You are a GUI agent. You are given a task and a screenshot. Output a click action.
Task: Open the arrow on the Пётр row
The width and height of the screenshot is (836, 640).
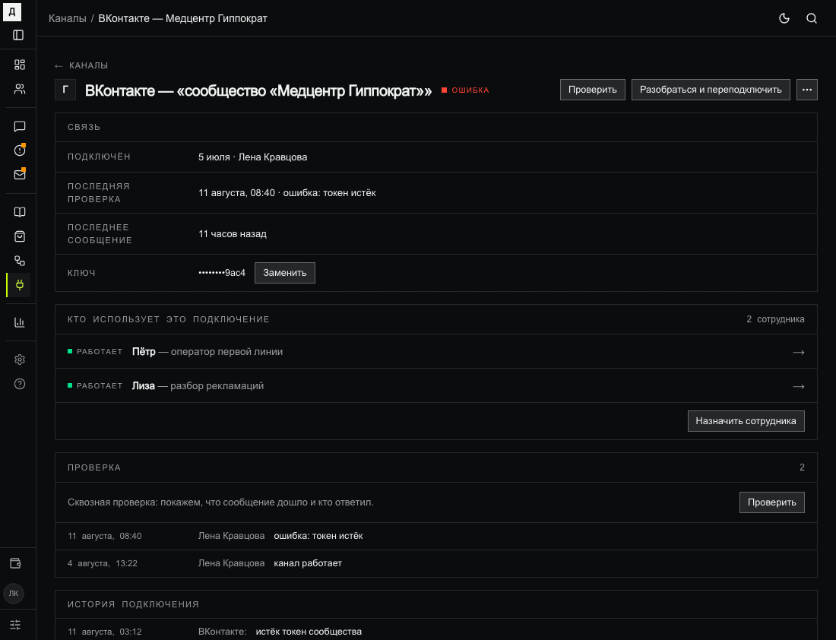click(798, 352)
